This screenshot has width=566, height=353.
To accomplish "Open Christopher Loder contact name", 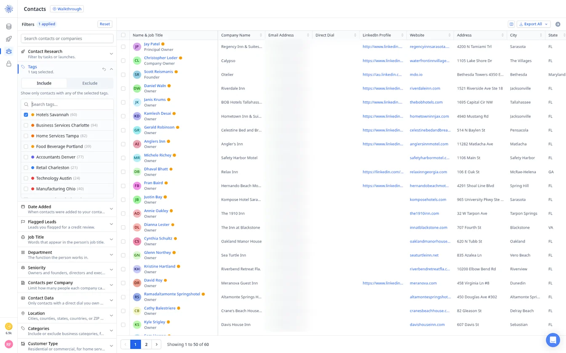I will 161,58.
